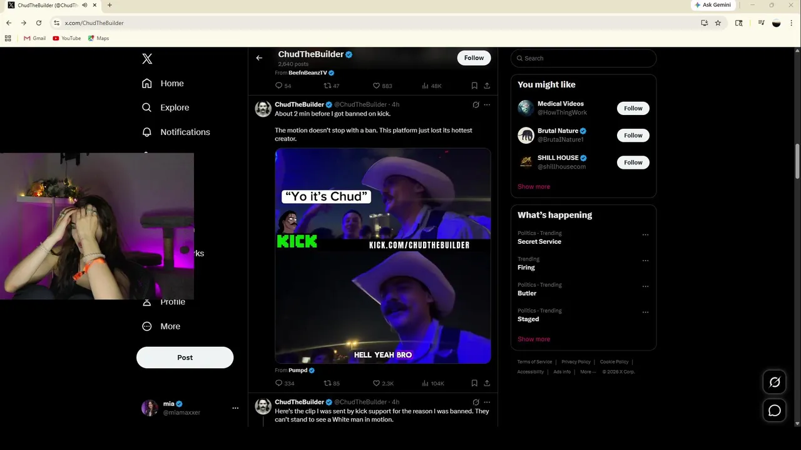This screenshot has height=450, width=801.
Task: Reply to the 'banned on kick' post
Action: 279,383
